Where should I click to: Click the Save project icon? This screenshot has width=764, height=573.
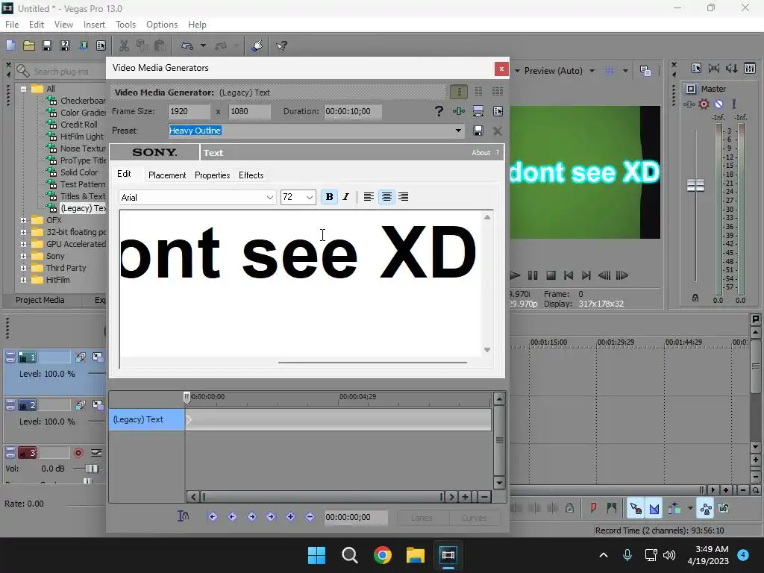tap(47, 46)
